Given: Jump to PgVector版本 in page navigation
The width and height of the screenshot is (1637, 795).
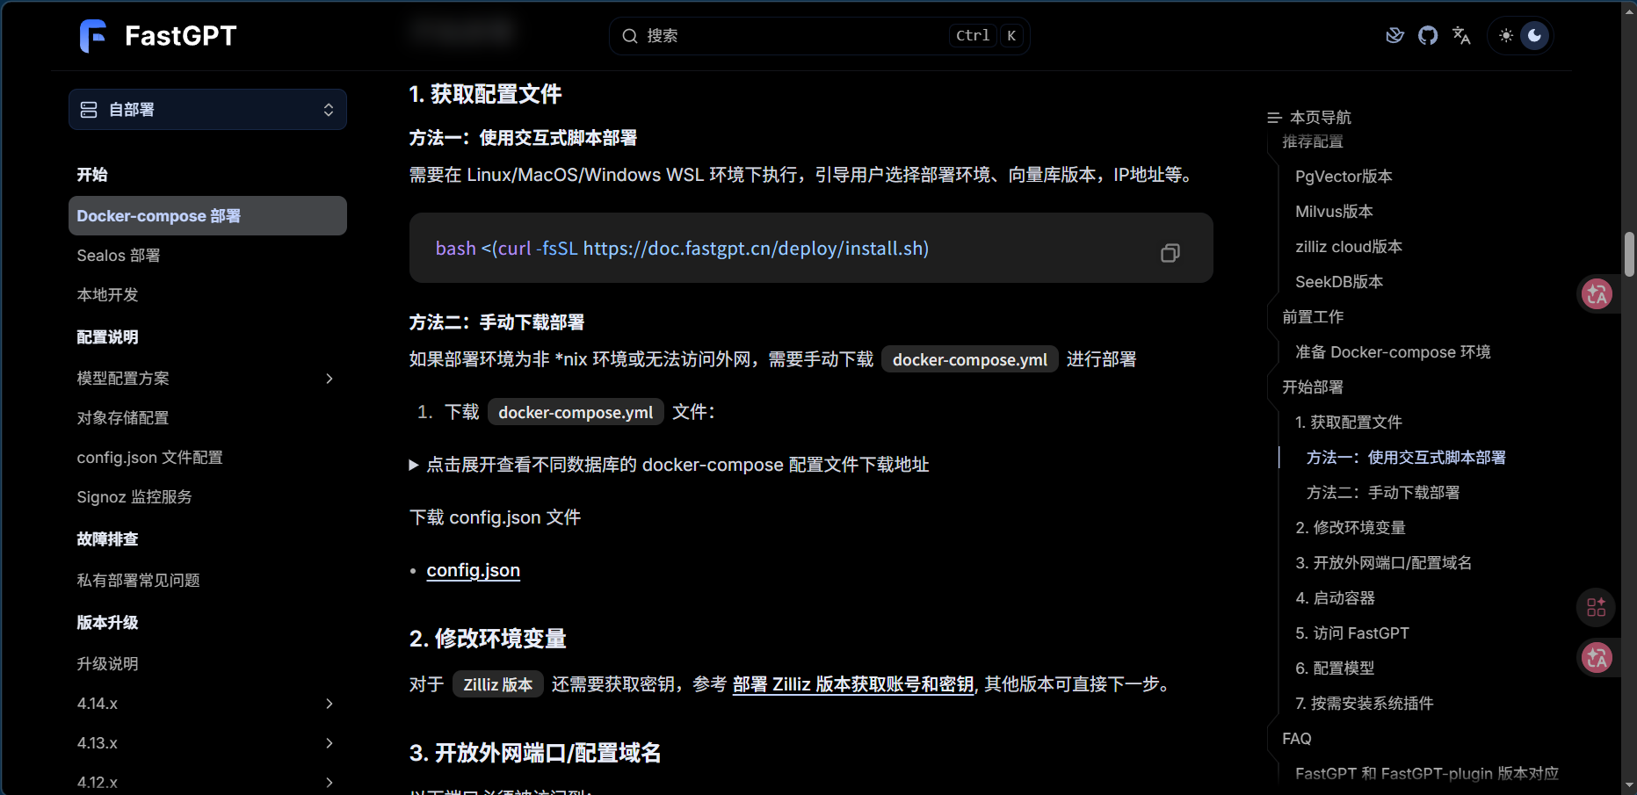Looking at the screenshot, I should pyautogui.click(x=1344, y=177).
